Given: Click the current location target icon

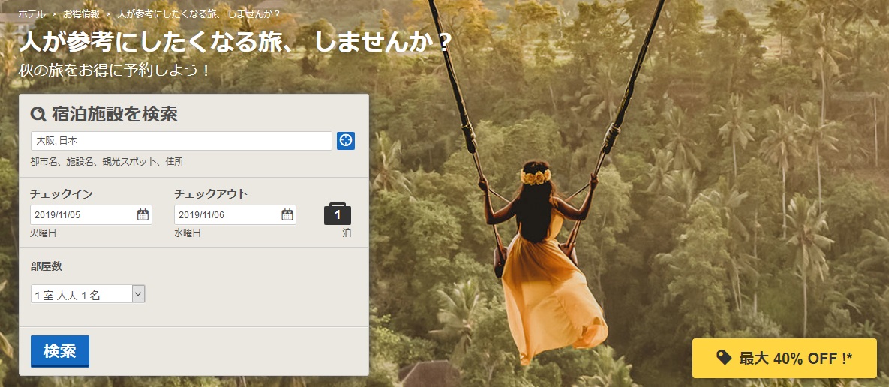Looking at the screenshot, I should pyautogui.click(x=346, y=140).
